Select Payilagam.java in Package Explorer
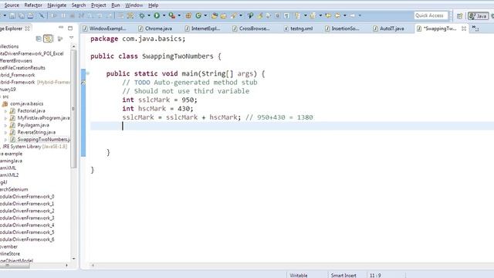Image resolution: width=494 pixels, height=278 pixels. click(x=33, y=125)
